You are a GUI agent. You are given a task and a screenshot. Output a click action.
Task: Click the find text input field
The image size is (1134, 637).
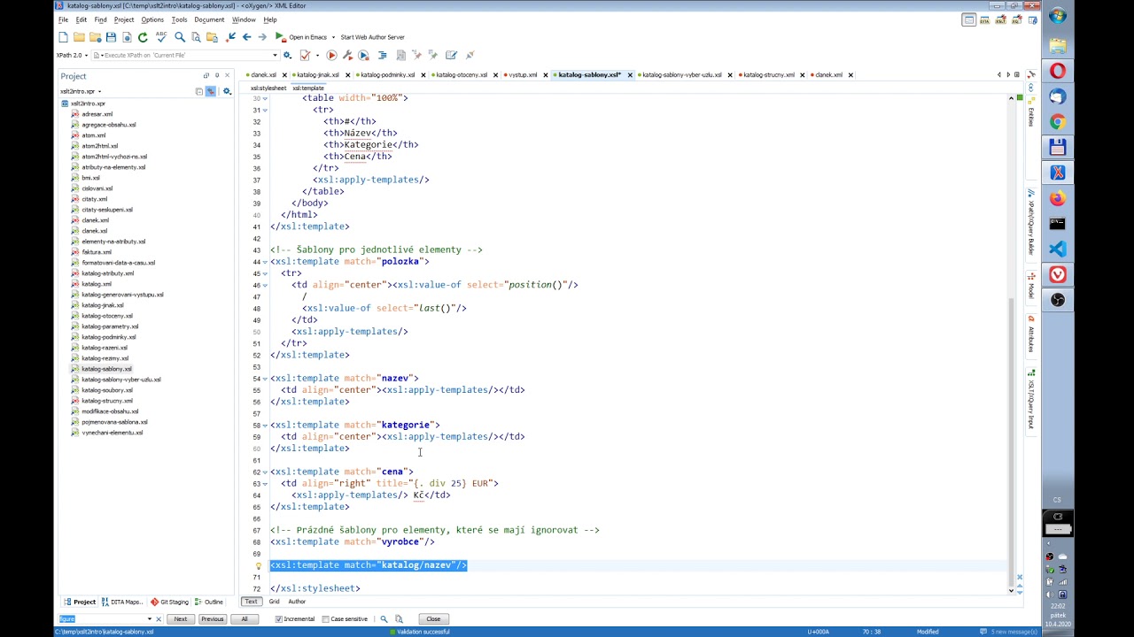tap(102, 619)
